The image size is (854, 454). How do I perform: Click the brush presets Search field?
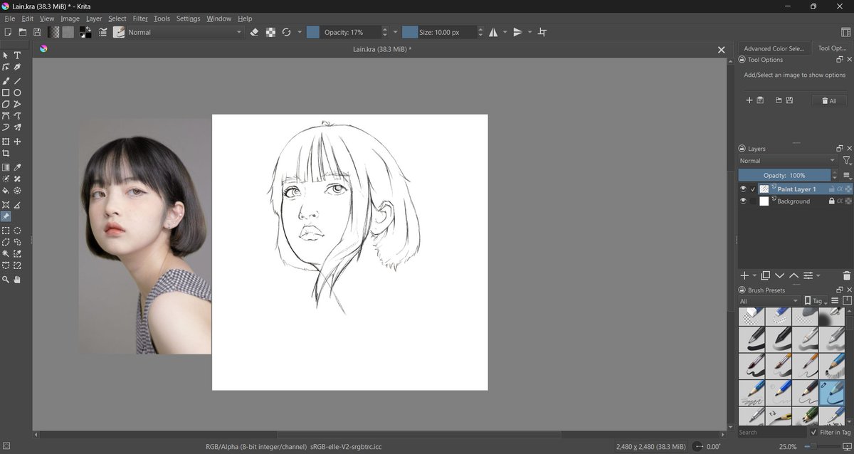pos(772,432)
